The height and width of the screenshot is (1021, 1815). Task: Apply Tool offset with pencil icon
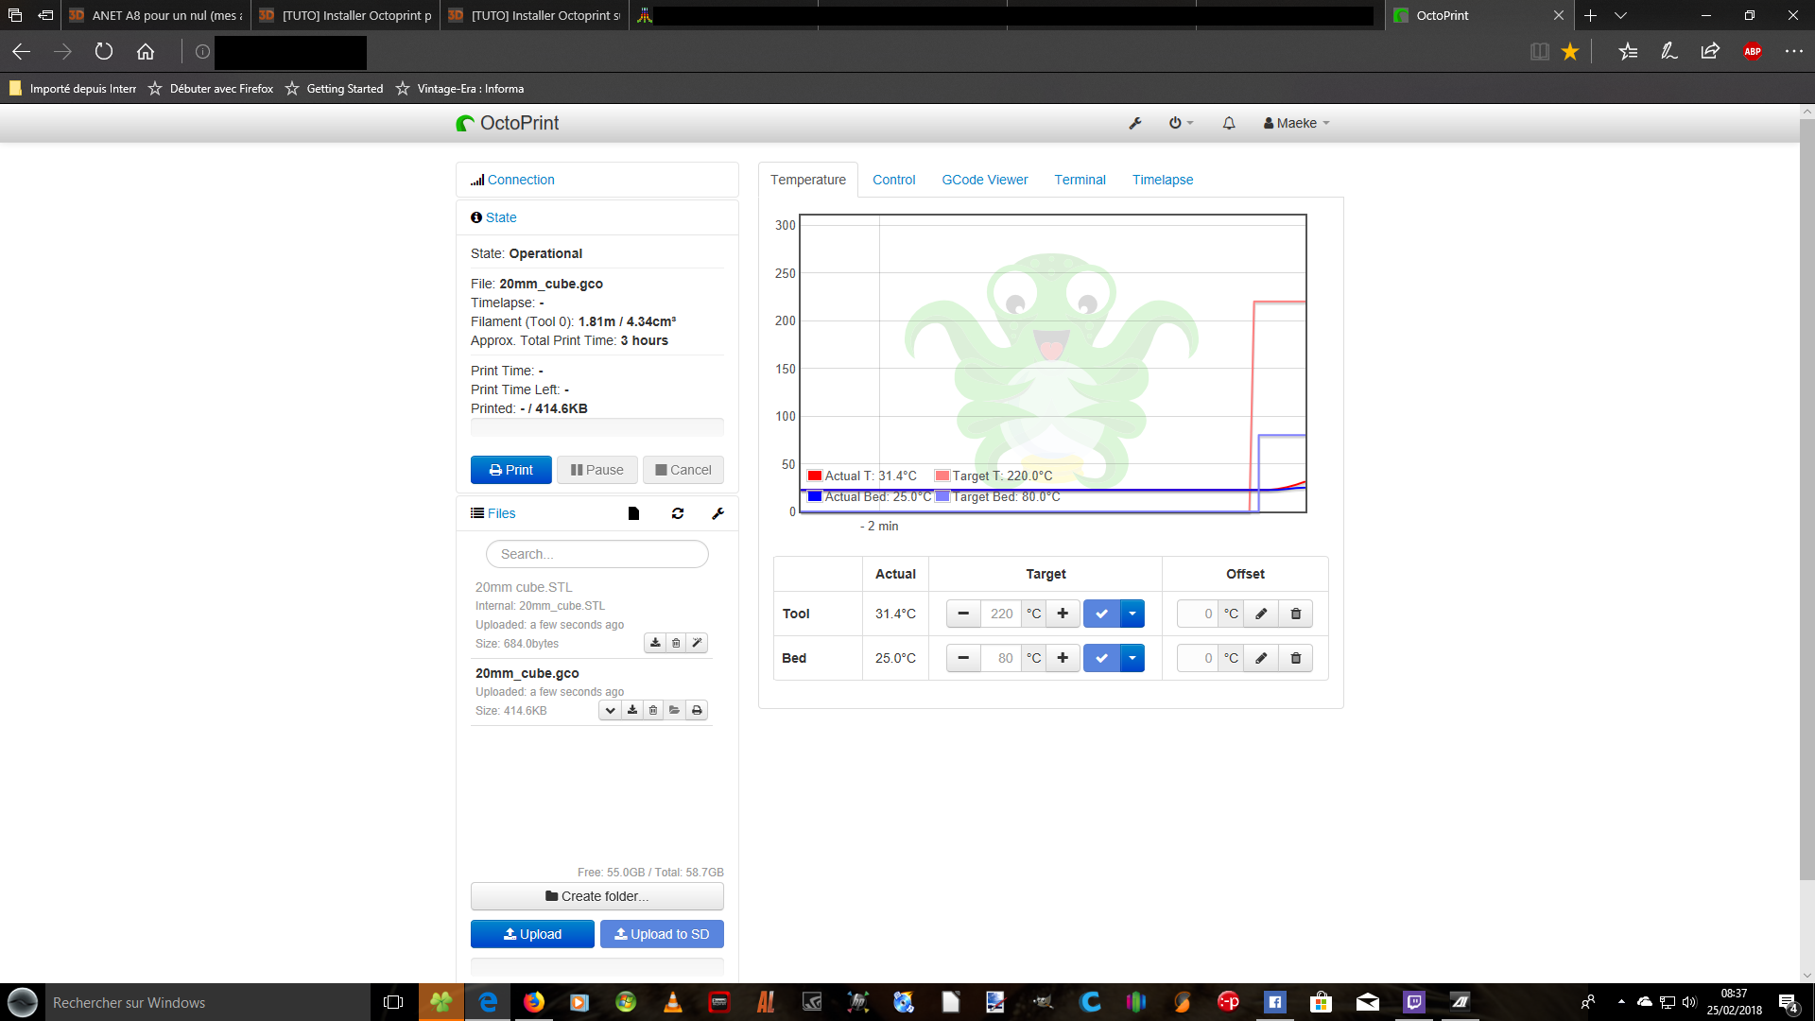pyautogui.click(x=1261, y=614)
